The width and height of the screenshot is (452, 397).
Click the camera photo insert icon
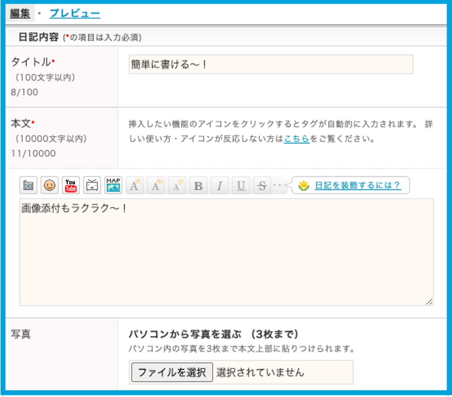coord(28,185)
